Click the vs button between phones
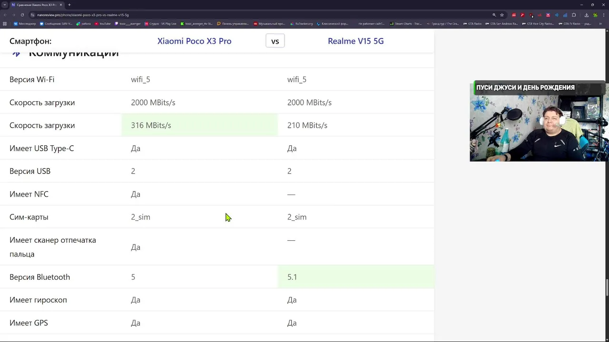 pyautogui.click(x=275, y=41)
